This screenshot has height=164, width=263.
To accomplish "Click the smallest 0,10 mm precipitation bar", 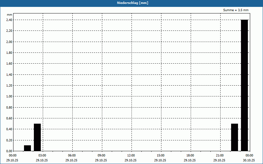I will coord(27,148).
